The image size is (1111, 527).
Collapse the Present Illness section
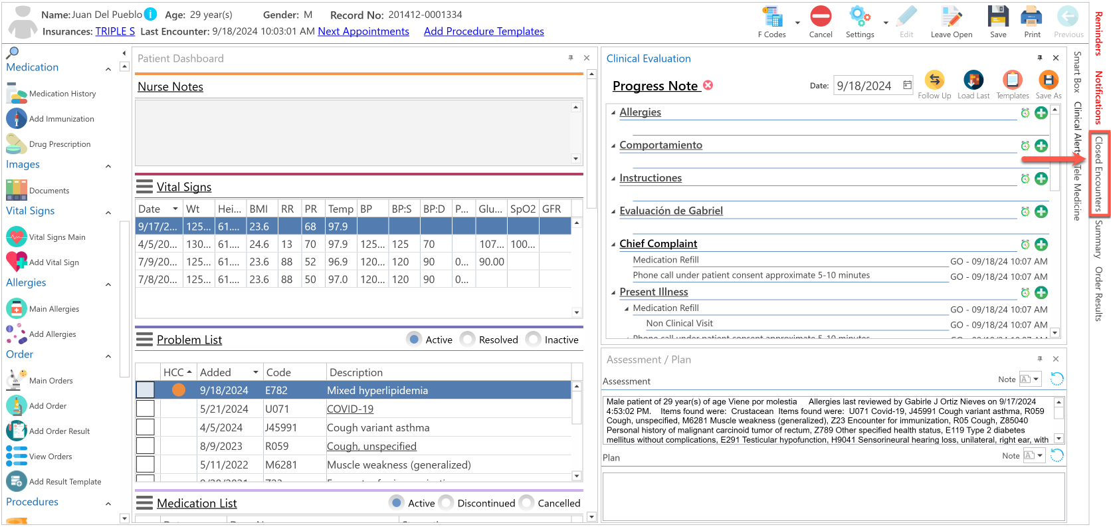(x=613, y=292)
